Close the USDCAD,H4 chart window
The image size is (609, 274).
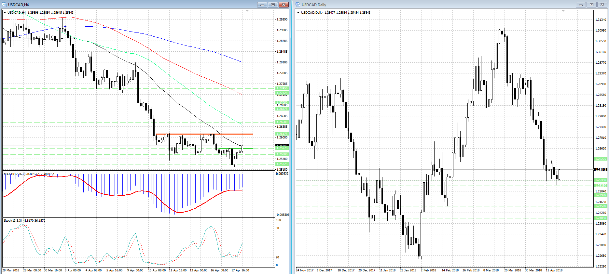click(284, 5)
